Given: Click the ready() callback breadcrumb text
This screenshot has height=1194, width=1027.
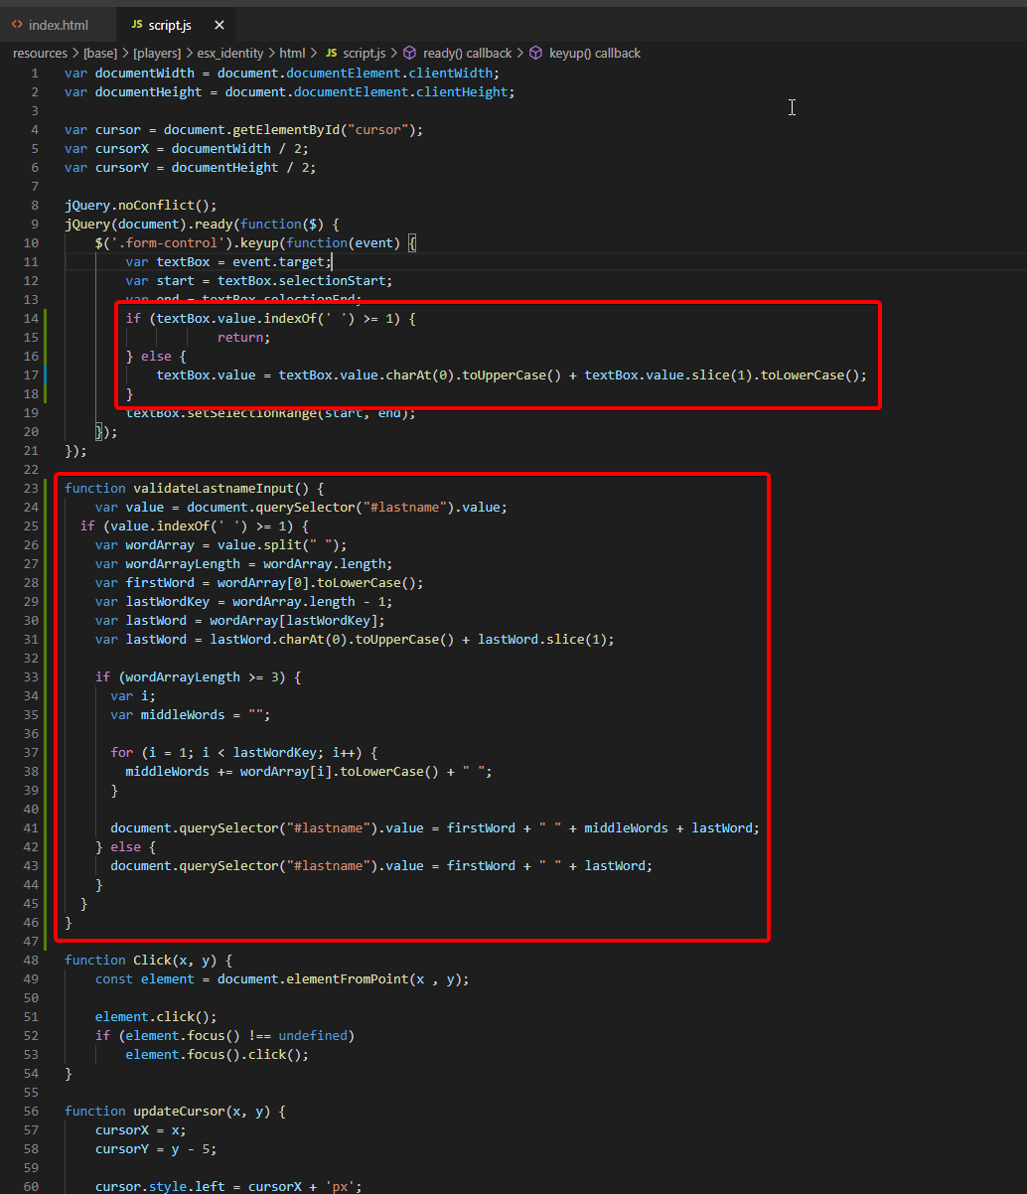Looking at the screenshot, I should (x=467, y=53).
